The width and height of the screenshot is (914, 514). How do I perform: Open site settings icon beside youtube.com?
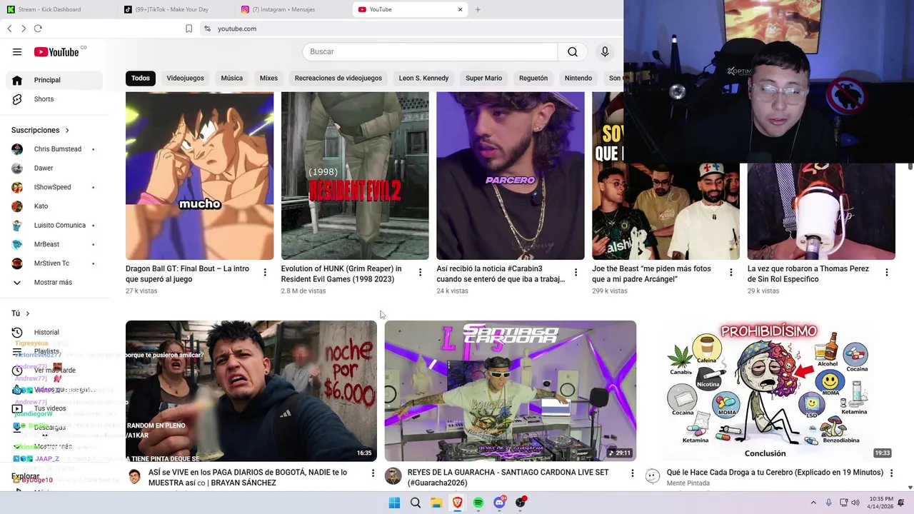point(207,29)
